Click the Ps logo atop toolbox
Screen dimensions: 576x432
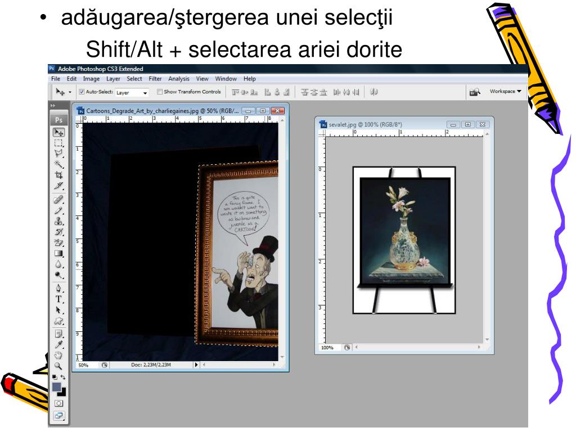click(58, 120)
